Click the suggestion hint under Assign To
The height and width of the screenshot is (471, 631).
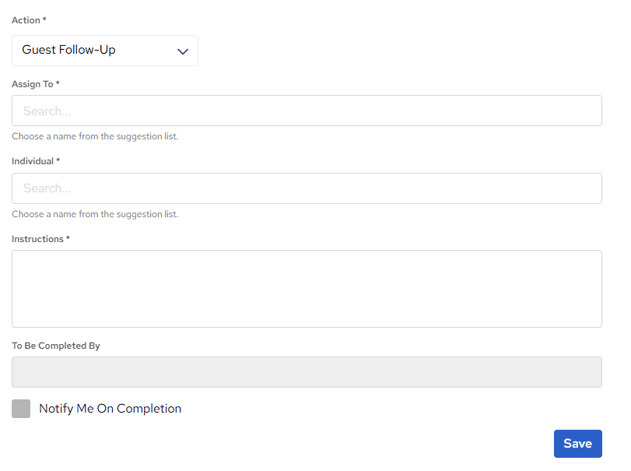pyautogui.click(x=96, y=135)
